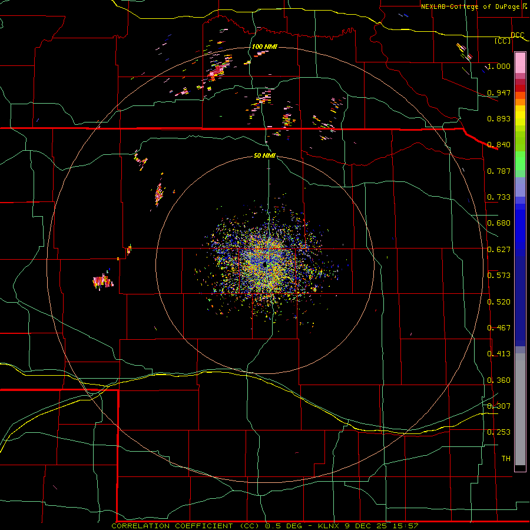
Task: Click the 0.787 scale value
Action: click(499, 171)
